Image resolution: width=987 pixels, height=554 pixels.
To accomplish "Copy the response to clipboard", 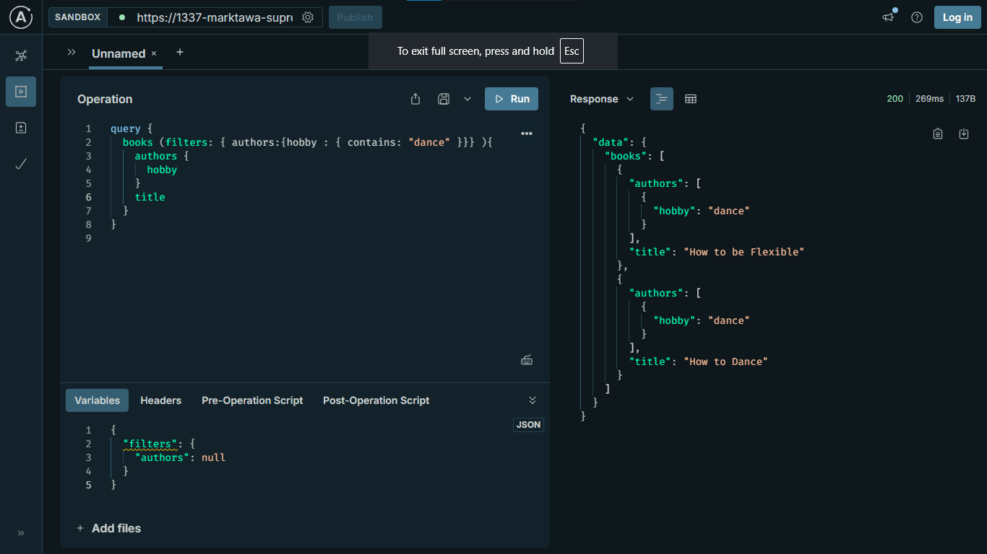I will [x=938, y=133].
